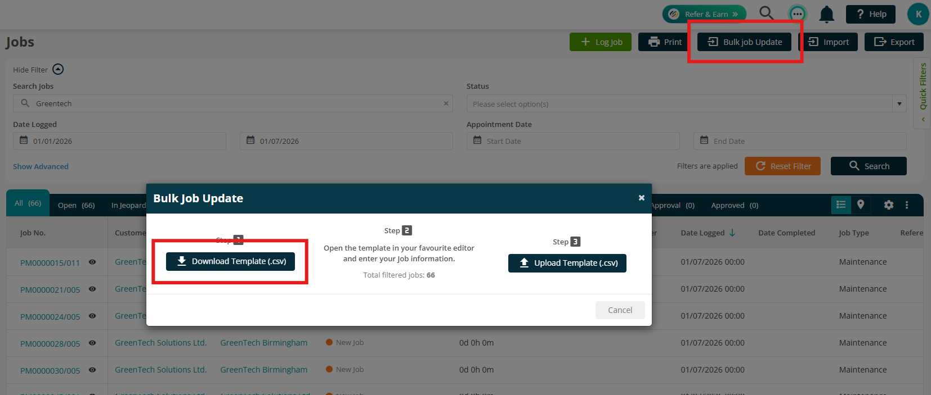Viewport: 931px width, 395px height.
Task: Click the Appointment End Date field
Action: (800, 141)
